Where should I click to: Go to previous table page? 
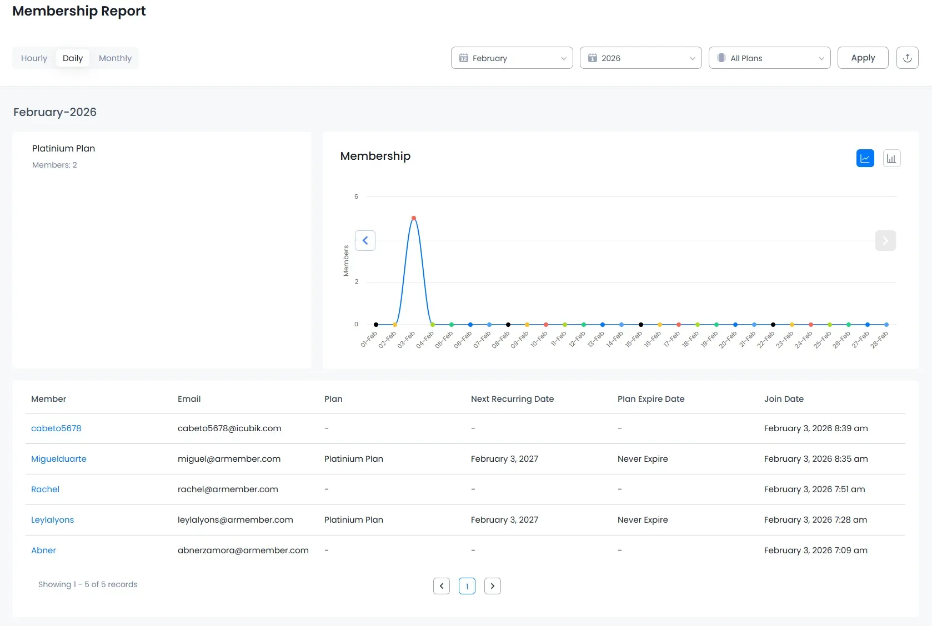coord(441,586)
